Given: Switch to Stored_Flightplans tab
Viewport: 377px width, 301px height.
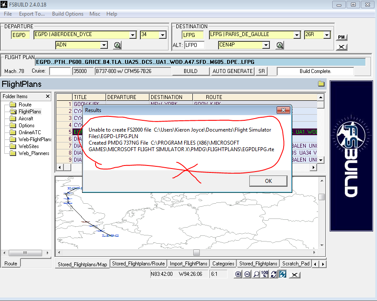Looking at the screenshot, I should pyautogui.click(x=258, y=264).
